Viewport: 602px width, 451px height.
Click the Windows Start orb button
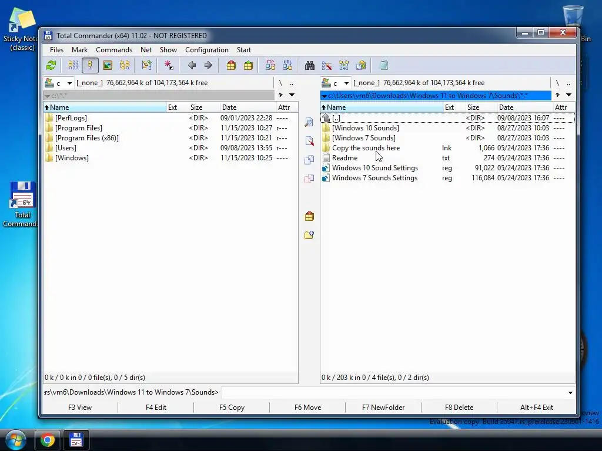(16, 440)
